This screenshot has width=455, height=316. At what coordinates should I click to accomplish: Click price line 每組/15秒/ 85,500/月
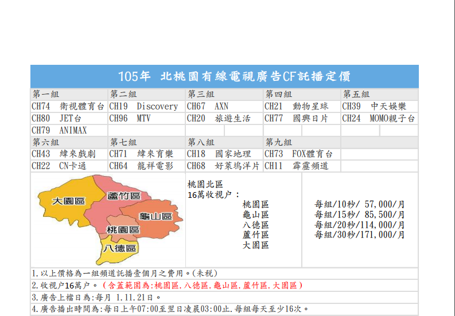pos(360,215)
